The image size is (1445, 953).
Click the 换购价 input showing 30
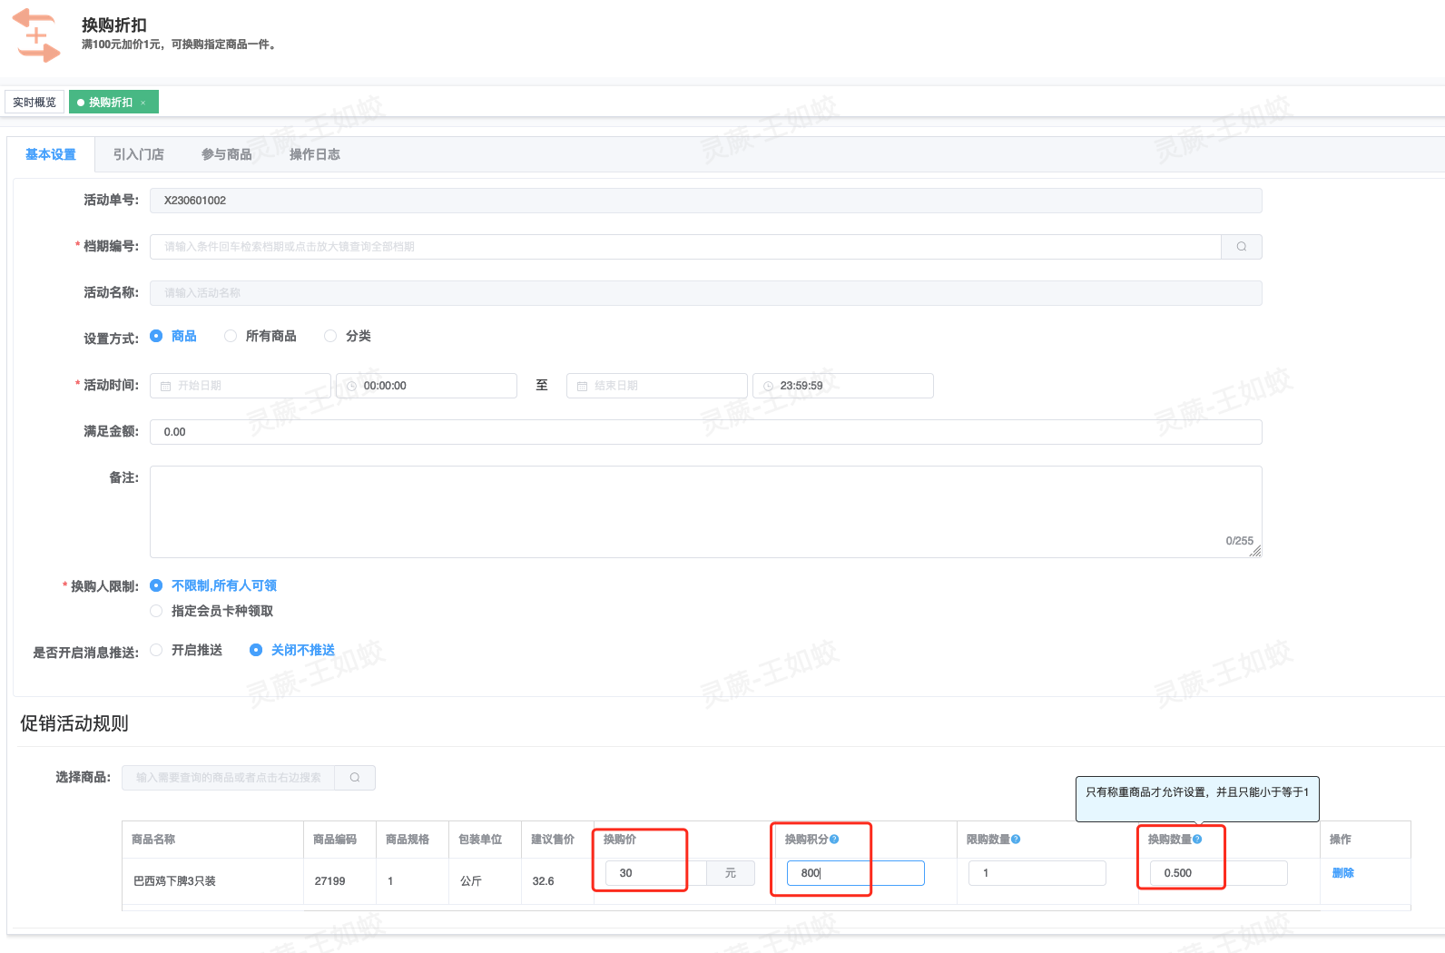[655, 873]
